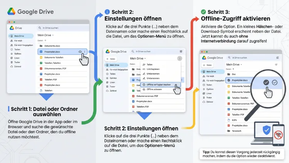The image size is (289, 163).
Task: Open the Trater trash item in context-menu window sidebar
Action: click(111, 87)
